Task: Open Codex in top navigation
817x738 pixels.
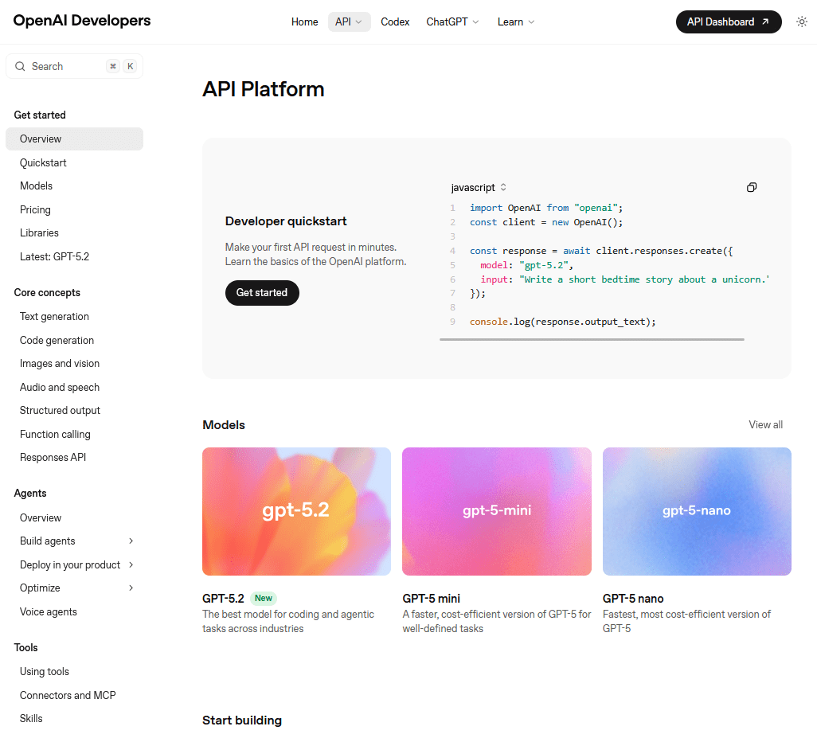Action: tap(395, 21)
